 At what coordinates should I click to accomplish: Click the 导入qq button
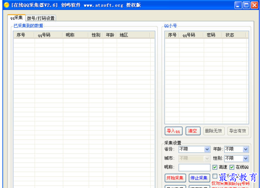point(173,131)
